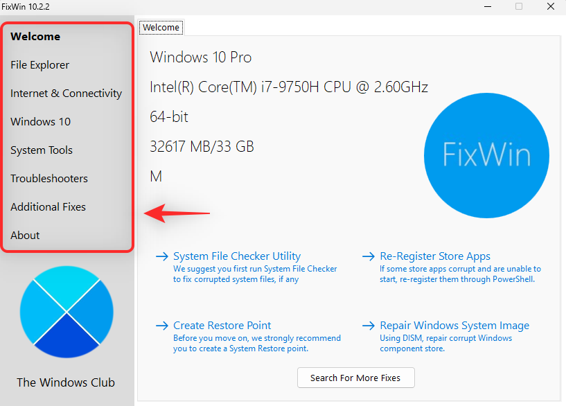The image size is (566, 406).
Task: Go to the Windows 10 section
Action: coord(40,122)
